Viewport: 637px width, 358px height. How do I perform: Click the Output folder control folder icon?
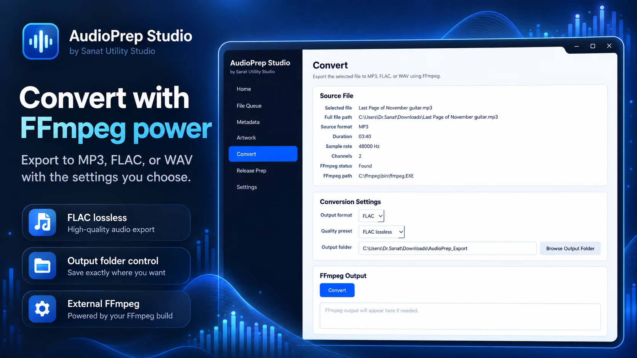pyautogui.click(x=42, y=266)
